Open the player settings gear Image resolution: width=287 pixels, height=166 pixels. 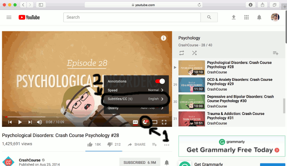click(145, 122)
